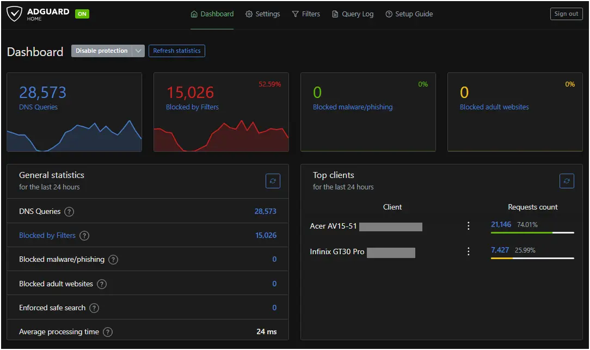Click the 28,573 DNS Queries card value

pos(42,93)
